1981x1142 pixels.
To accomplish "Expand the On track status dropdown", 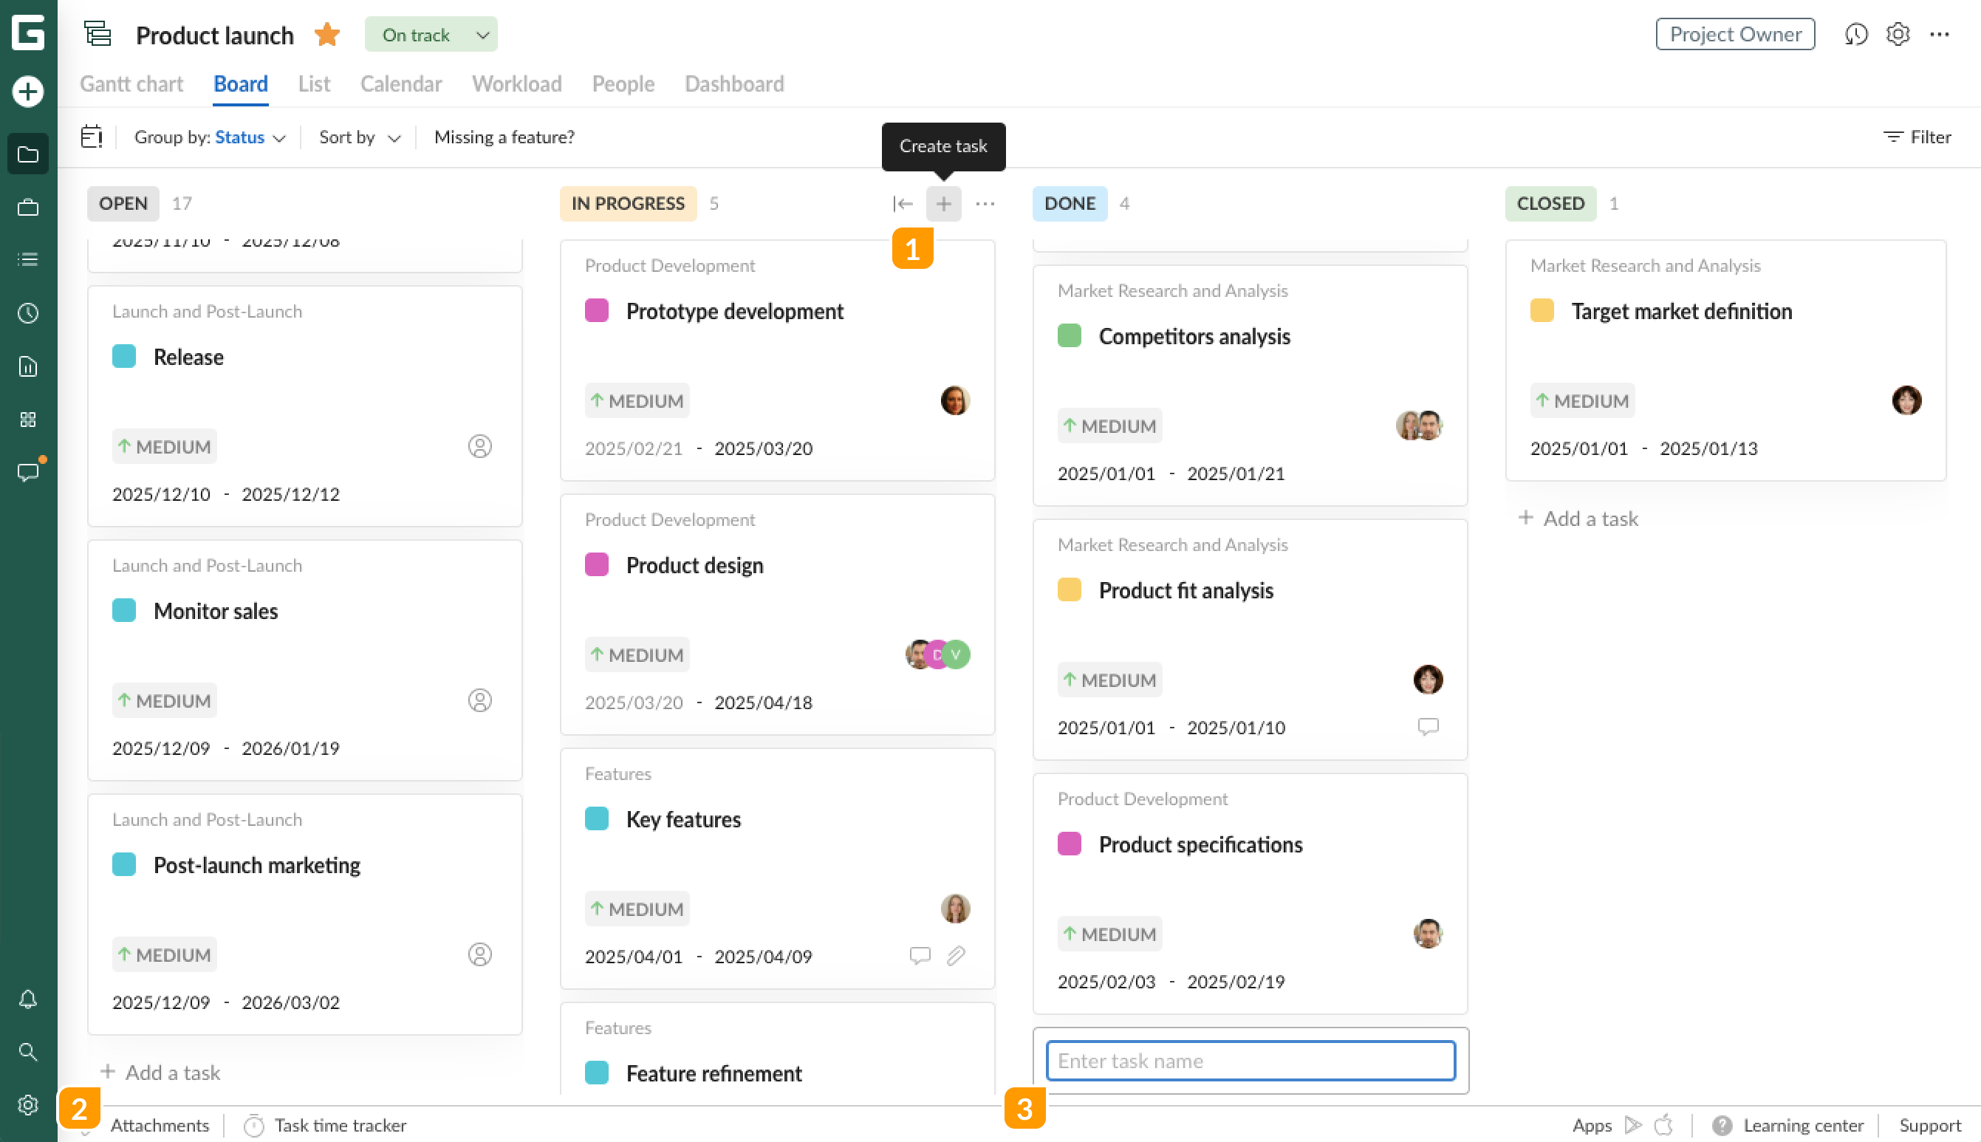I will (x=482, y=35).
